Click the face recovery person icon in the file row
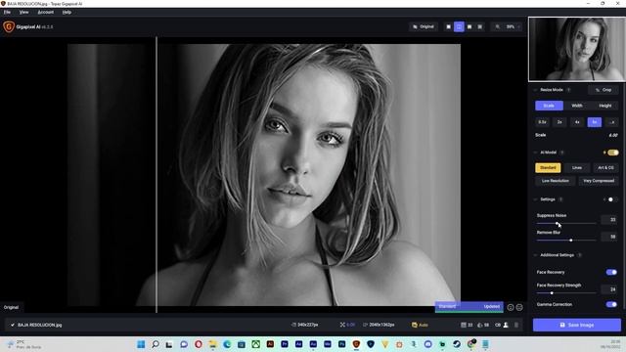The image size is (626, 352). pyautogui.click(x=506, y=325)
